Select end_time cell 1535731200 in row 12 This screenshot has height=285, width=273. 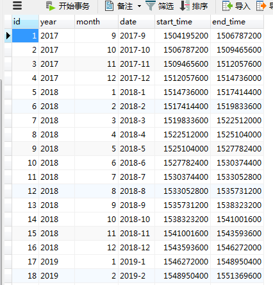[x=237, y=191]
